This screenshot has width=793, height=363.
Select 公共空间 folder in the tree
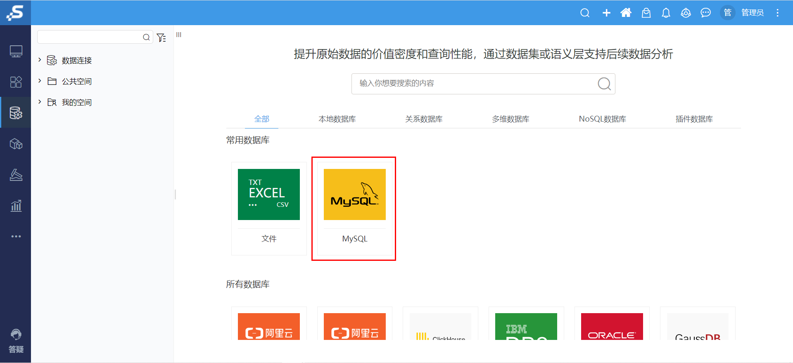pyautogui.click(x=77, y=82)
